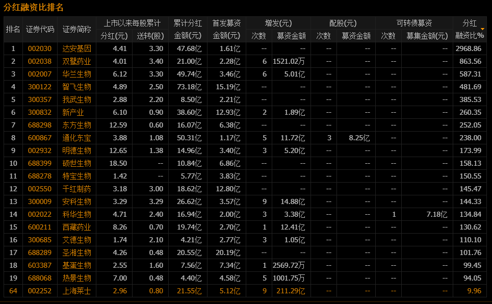Open stock 安科生物
This screenshot has height=304, width=492.
[x=76, y=201]
